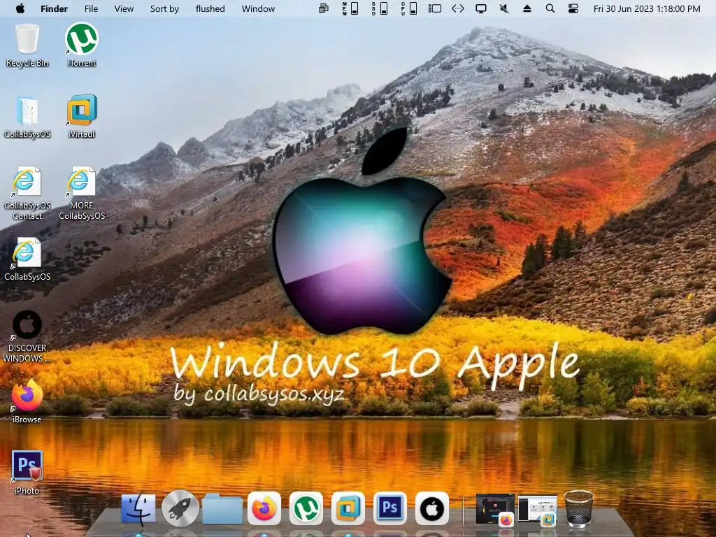Click the CPU usage indicator
Viewport: 716px width, 537px height.
pyautogui.click(x=408, y=8)
